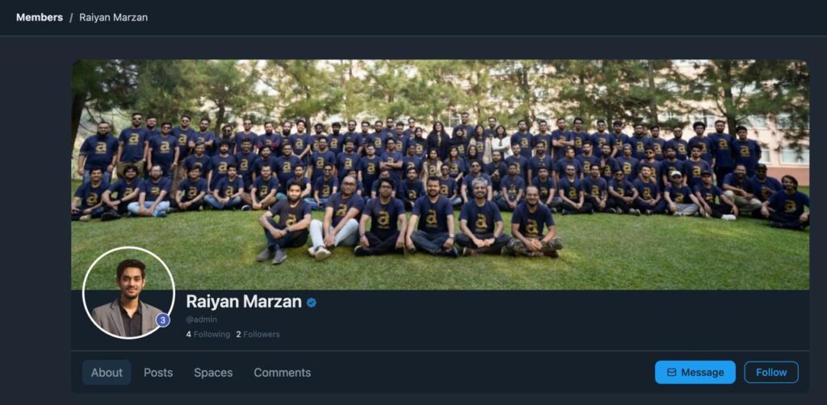
Task: Open Raiyan Marzan's circular profile picture
Action: [128, 292]
